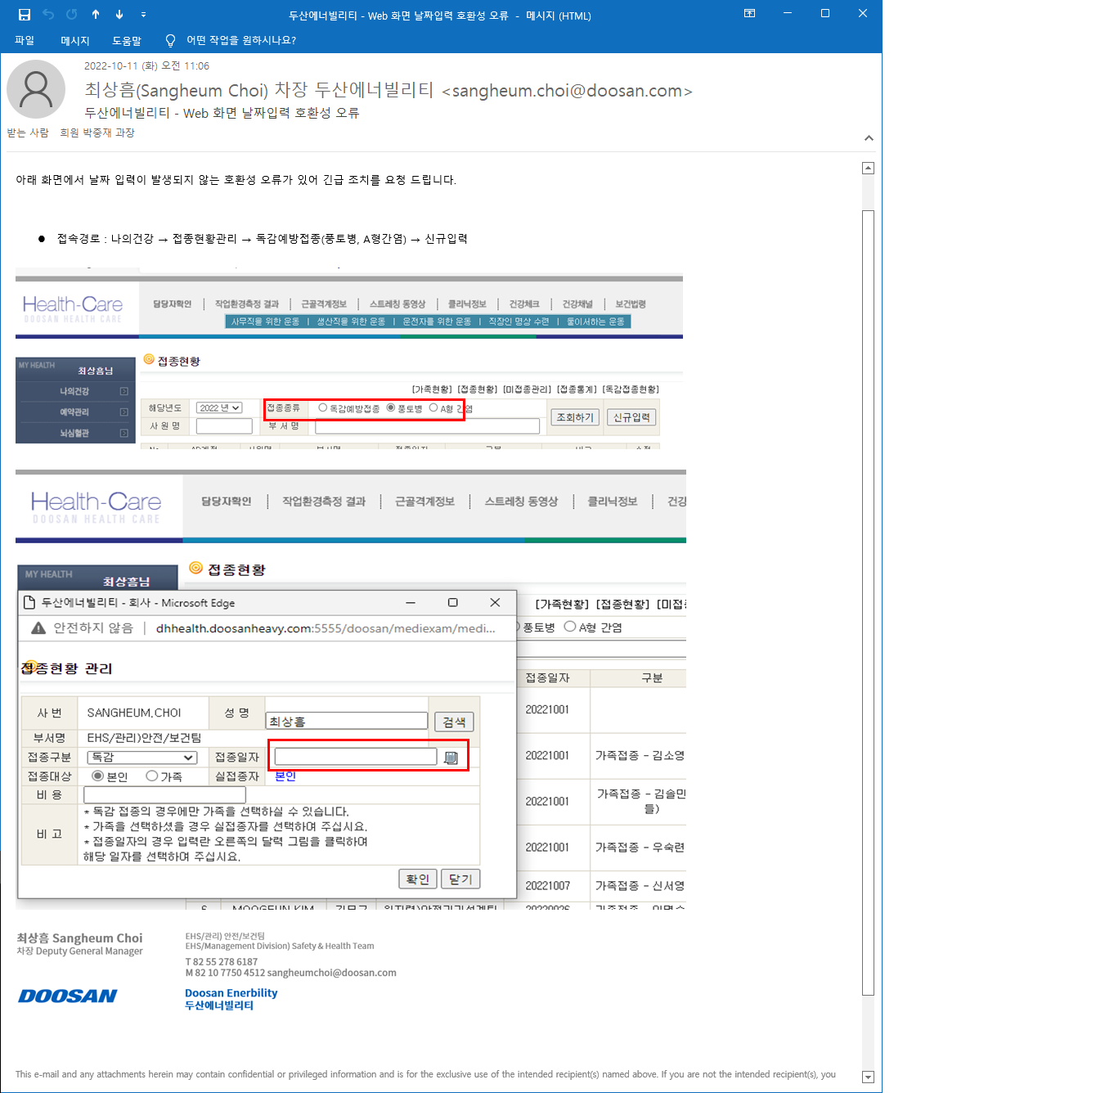This screenshot has height=1093, width=1096.
Task: Open the 파일 tab
Action: pos(25,40)
